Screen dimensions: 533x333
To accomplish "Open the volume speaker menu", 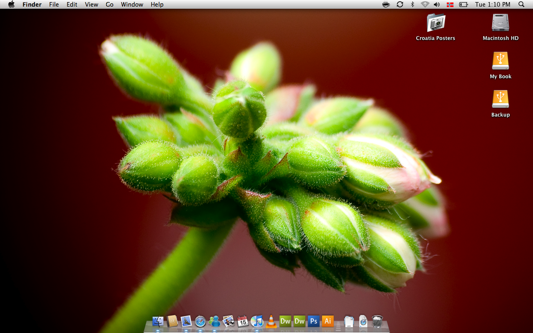I will (437, 5).
